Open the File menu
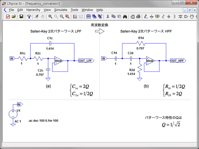This screenshot has height=149, width=199. coord(12,10)
